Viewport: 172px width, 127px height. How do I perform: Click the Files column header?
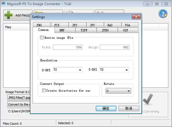pos(8,27)
